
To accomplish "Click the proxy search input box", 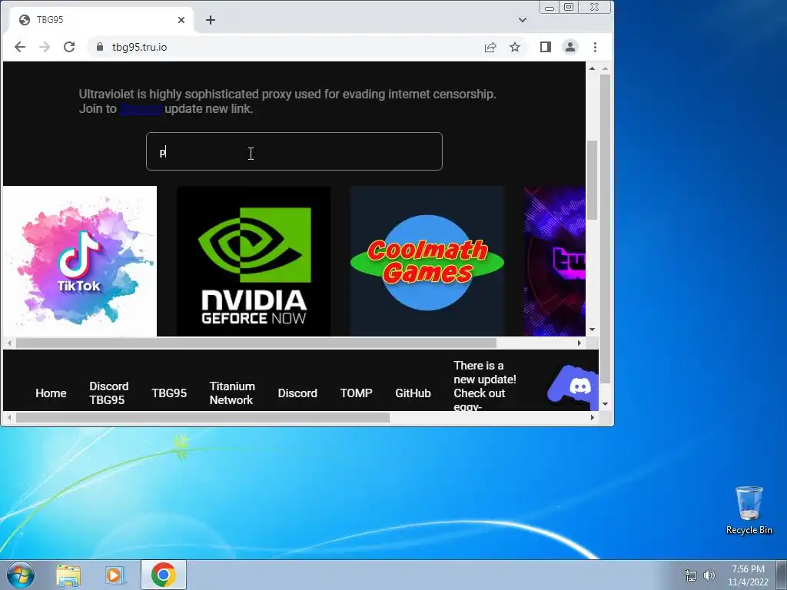I will (x=294, y=151).
